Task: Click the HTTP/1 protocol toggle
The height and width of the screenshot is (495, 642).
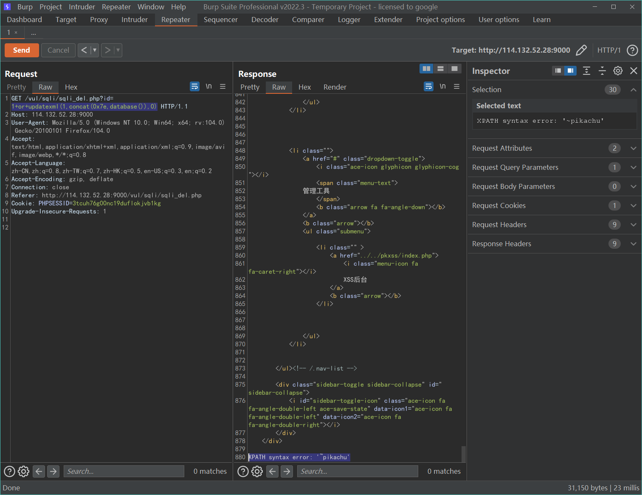Action: [x=609, y=50]
